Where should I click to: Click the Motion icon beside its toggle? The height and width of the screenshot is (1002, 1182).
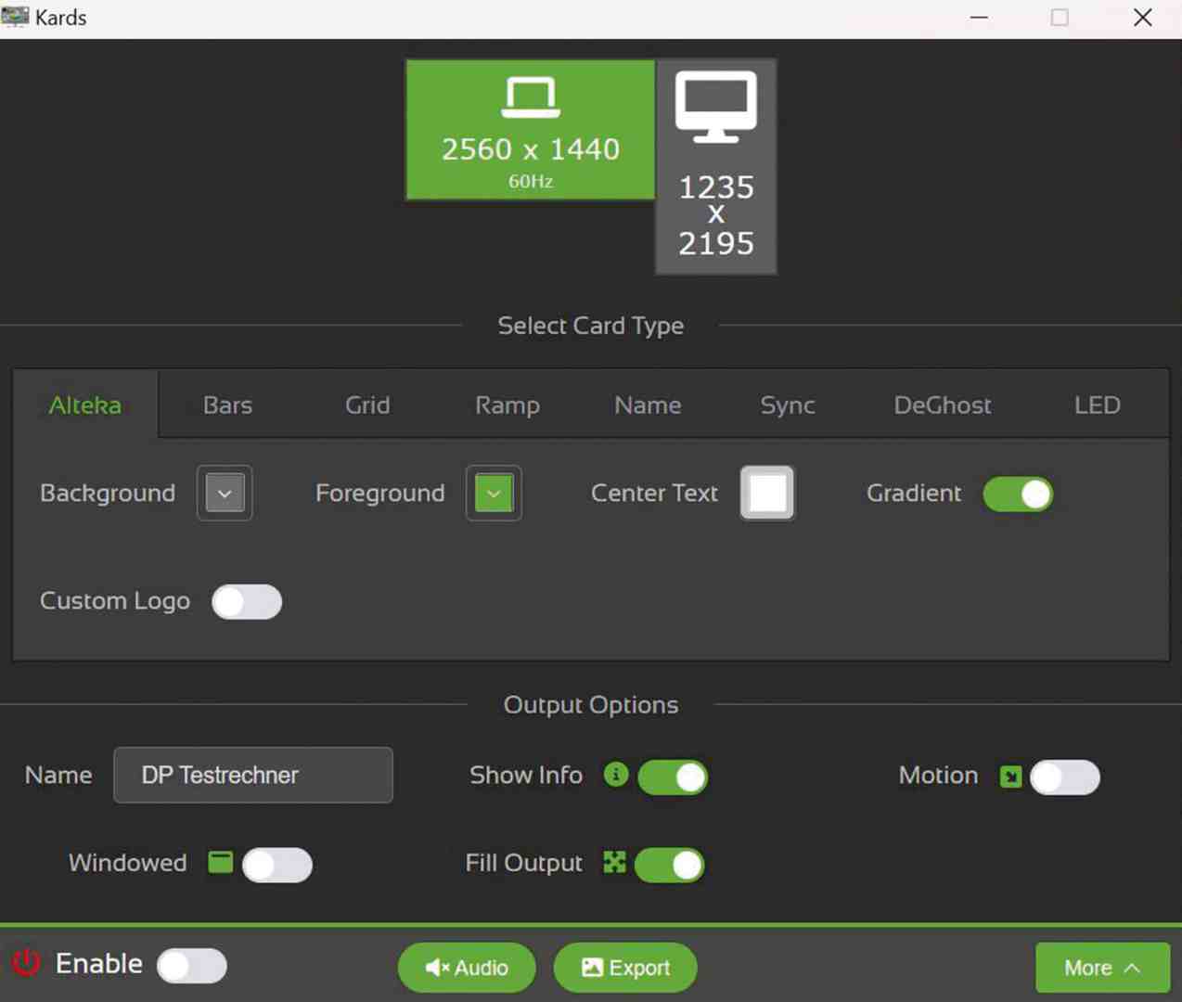coord(1012,777)
